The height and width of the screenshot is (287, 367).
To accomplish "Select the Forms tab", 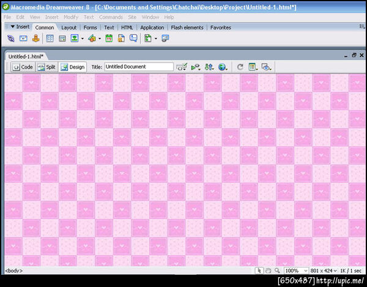I will [90, 28].
